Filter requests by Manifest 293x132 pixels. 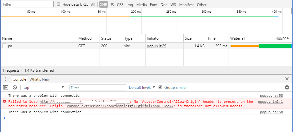coord(186,5)
